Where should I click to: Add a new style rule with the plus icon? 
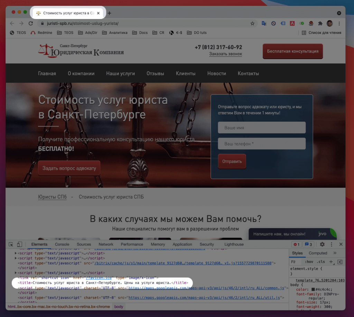coord(331,262)
